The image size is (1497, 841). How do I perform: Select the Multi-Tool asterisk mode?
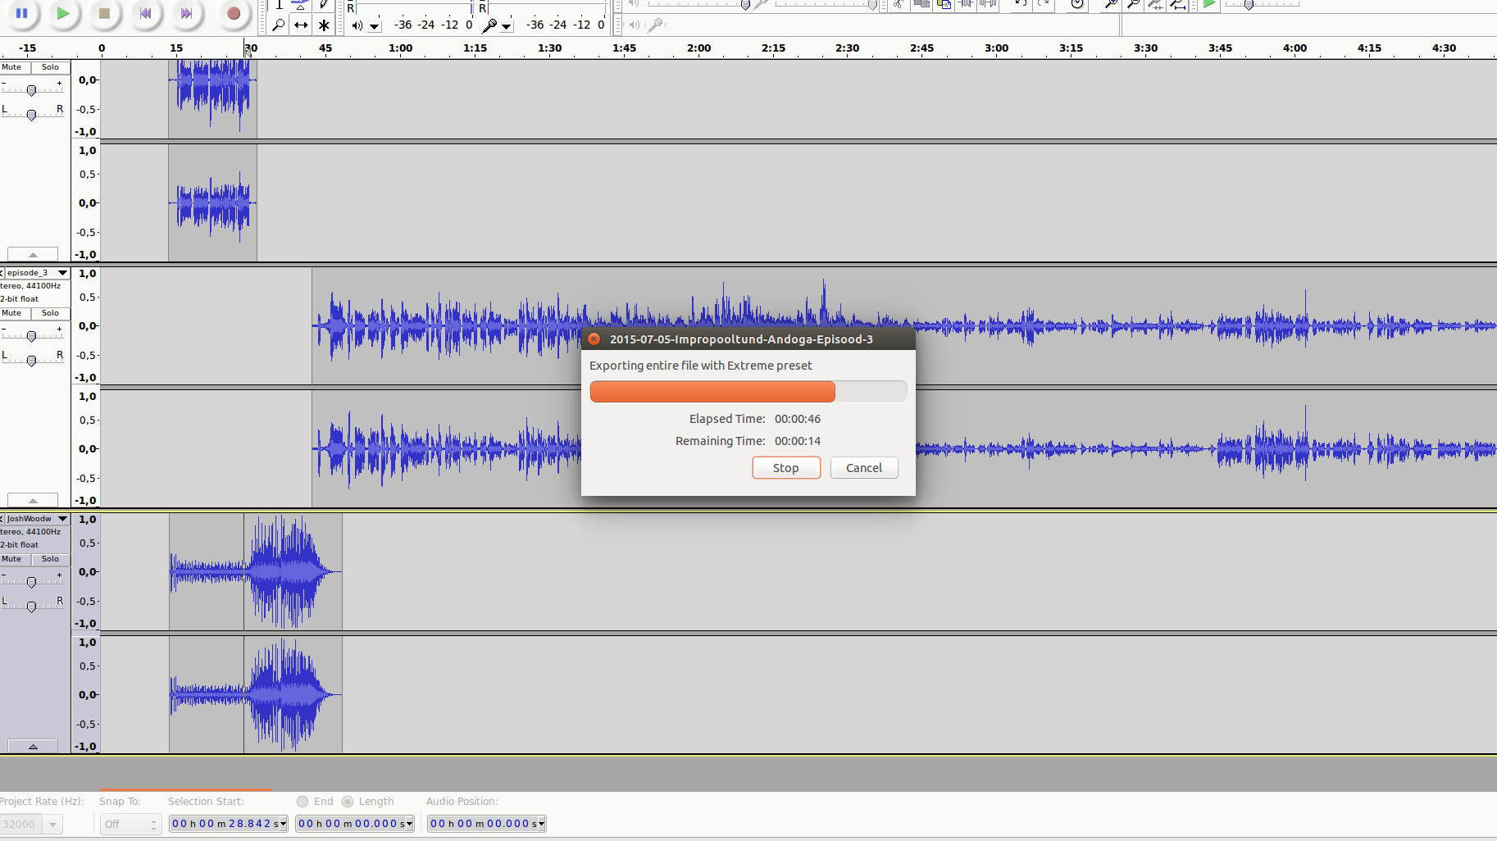[324, 25]
